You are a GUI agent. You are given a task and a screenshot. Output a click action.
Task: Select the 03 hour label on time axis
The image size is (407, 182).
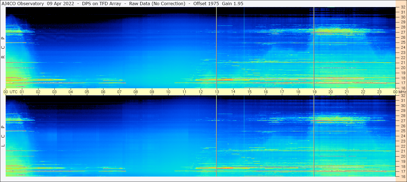pyautogui.click(x=54, y=92)
